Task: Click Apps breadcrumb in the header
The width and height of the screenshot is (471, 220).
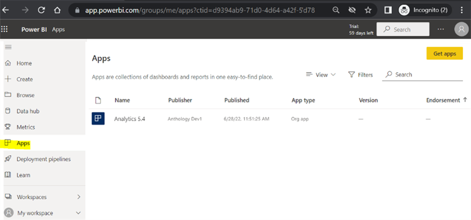Action: [58, 30]
